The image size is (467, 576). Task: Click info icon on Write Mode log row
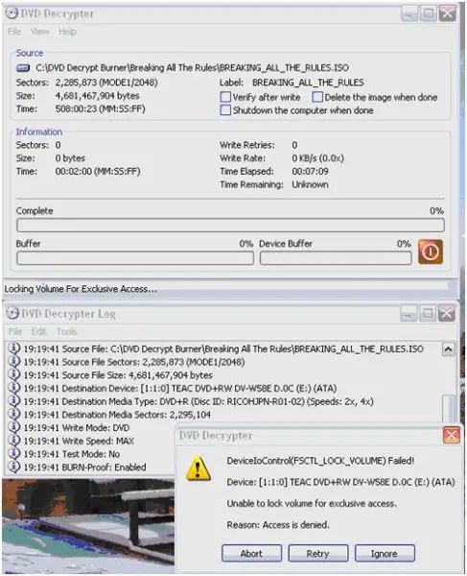click(x=13, y=427)
